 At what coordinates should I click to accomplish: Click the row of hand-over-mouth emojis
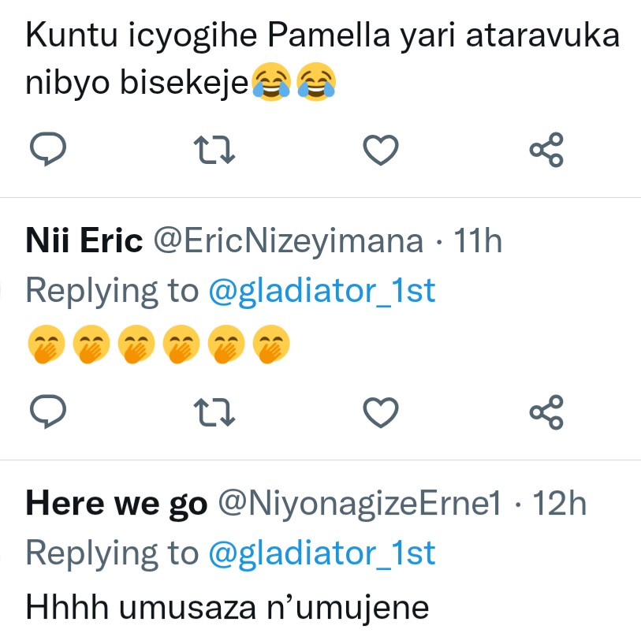tap(159, 343)
